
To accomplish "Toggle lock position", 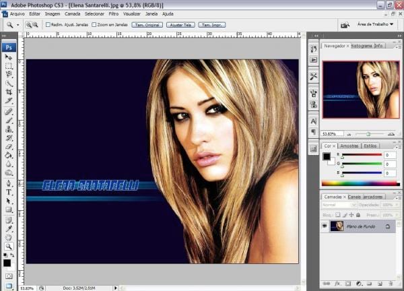I will (x=351, y=215).
